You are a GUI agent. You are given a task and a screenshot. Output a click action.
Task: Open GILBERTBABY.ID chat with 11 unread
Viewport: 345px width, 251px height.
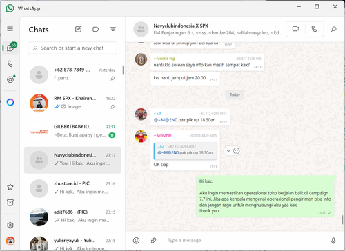tap(72, 131)
